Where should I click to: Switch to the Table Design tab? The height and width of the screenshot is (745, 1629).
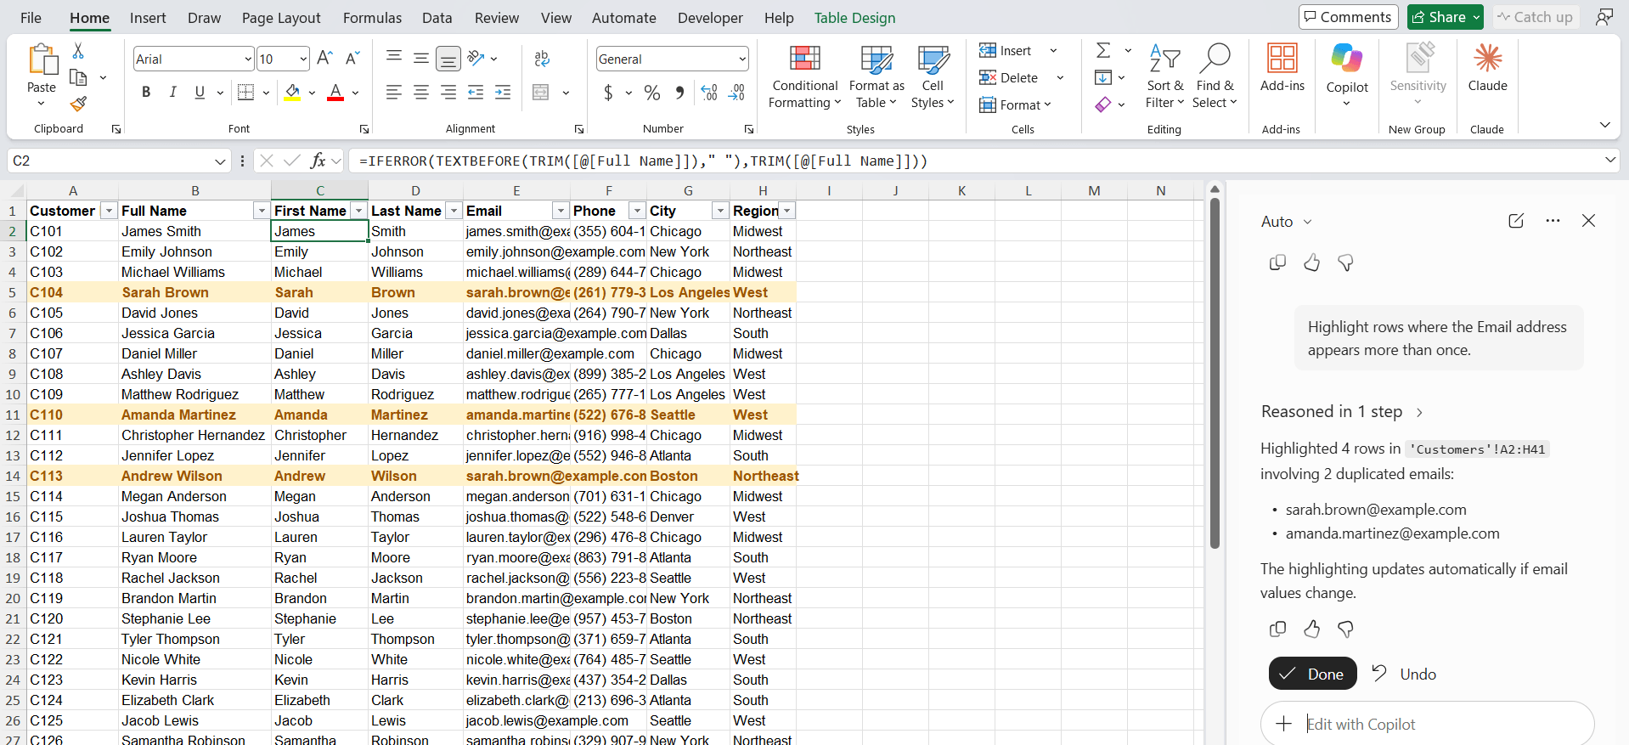click(854, 18)
